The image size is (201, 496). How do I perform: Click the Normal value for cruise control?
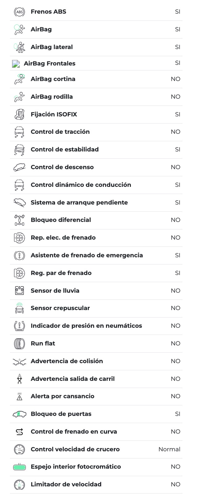tap(169, 449)
